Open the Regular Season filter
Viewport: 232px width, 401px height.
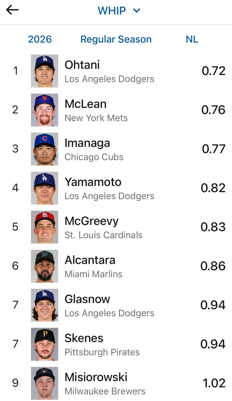pyautogui.click(x=116, y=39)
